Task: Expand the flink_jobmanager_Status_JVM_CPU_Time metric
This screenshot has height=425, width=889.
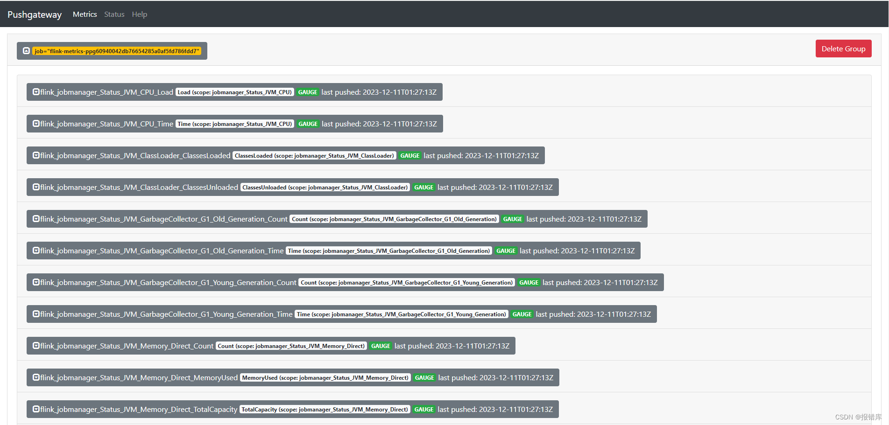Action: click(36, 124)
